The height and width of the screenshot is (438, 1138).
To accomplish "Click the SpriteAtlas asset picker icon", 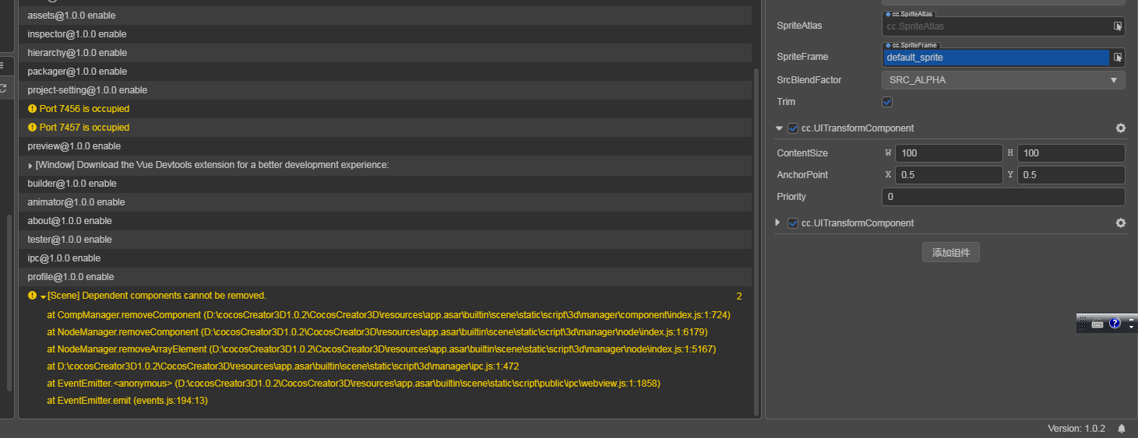I will tap(1117, 26).
